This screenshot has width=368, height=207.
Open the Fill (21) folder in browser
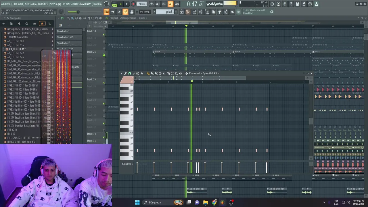tap(12, 130)
